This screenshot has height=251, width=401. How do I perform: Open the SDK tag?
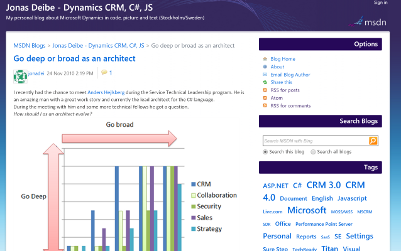pos(266,224)
